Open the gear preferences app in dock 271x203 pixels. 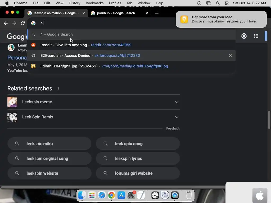(x=165, y=195)
